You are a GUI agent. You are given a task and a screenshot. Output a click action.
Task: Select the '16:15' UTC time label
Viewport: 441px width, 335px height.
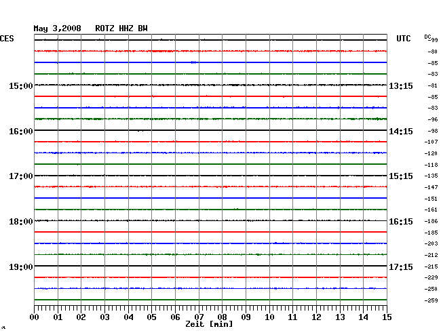pyautogui.click(x=401, y=222)
